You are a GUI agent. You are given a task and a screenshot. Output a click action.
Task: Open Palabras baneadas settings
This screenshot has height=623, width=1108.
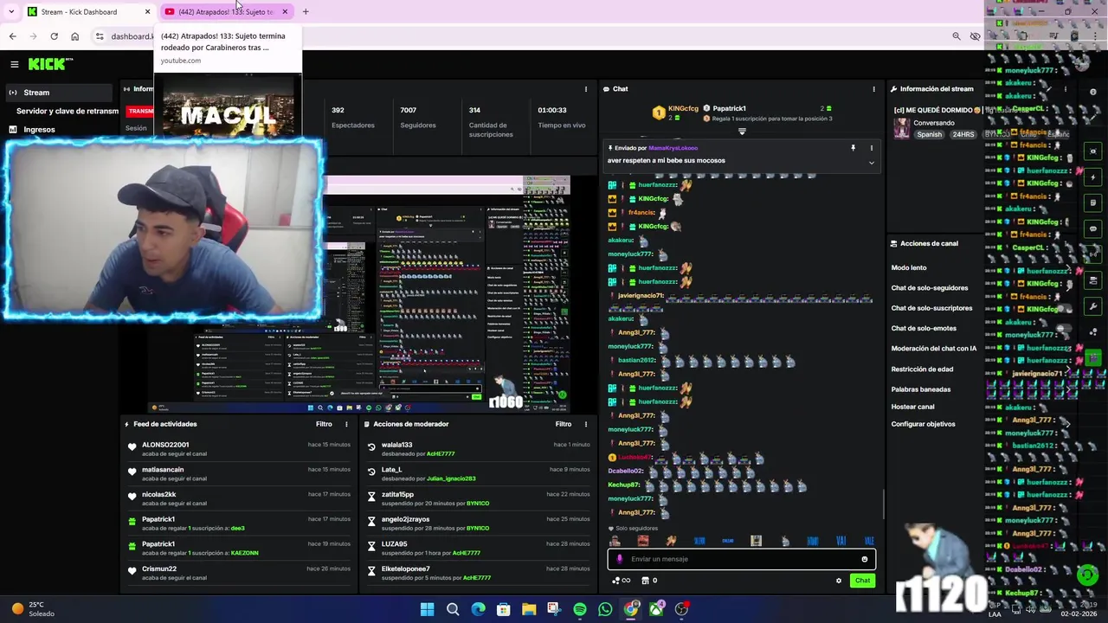921,389
